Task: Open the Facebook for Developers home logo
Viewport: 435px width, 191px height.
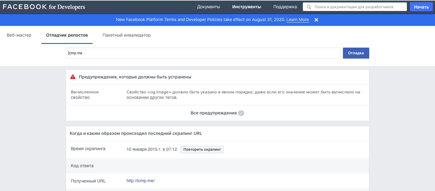Action: [x=44, y=7]
